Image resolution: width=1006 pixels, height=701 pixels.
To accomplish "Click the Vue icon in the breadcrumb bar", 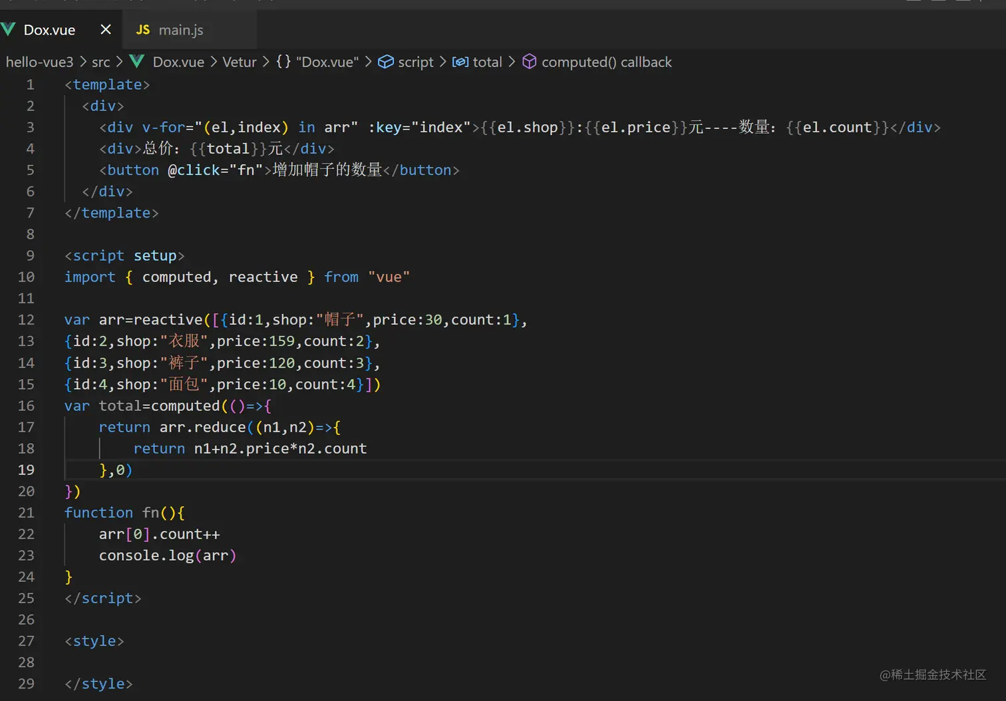I will (137, 62).
